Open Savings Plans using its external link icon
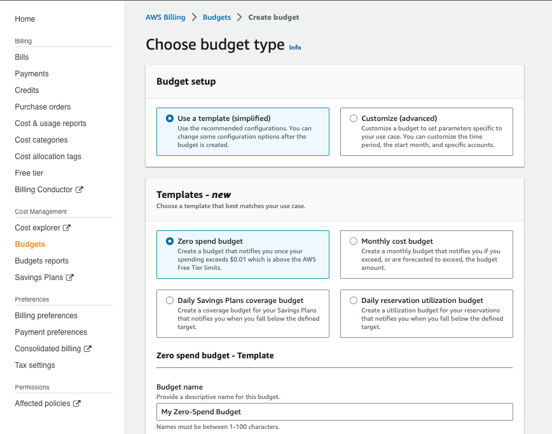Image resolution: width=552 pixels, height=434 pixels. tap(71, 277)
